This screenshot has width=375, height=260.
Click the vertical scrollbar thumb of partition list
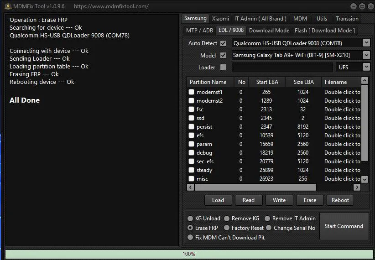[x=365, y=123]
